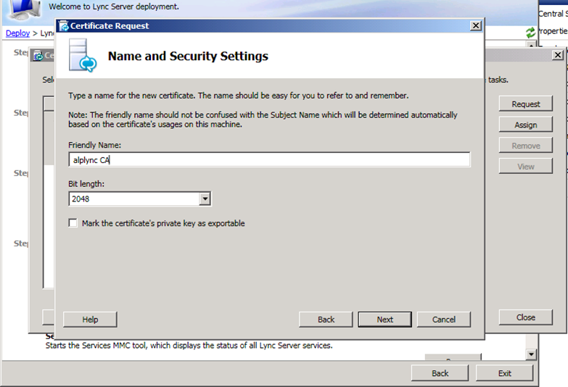
Task: Click the Certificate Request title bar icon
Action: [x=64, y=26]
